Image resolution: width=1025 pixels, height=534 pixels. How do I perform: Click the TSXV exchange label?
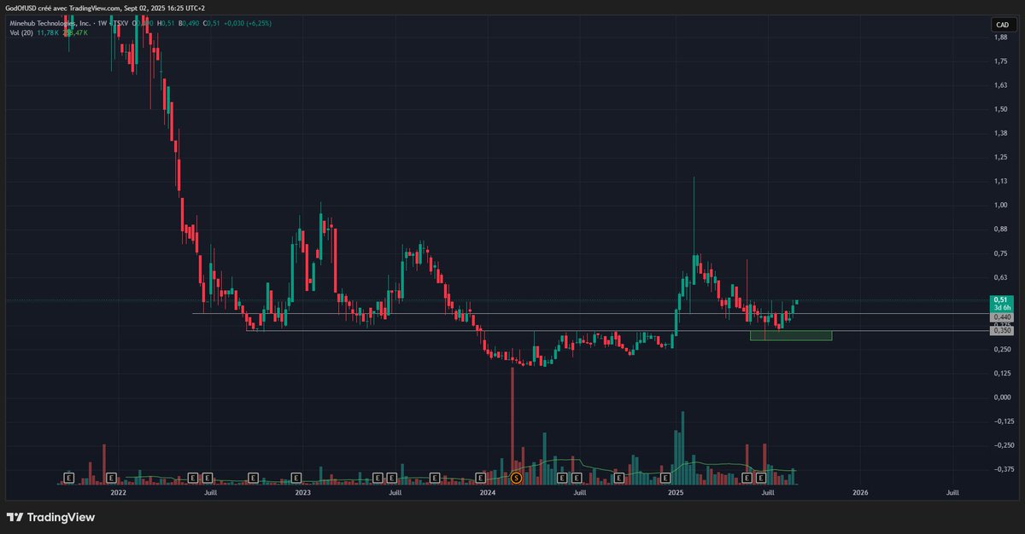coord(120,23)
